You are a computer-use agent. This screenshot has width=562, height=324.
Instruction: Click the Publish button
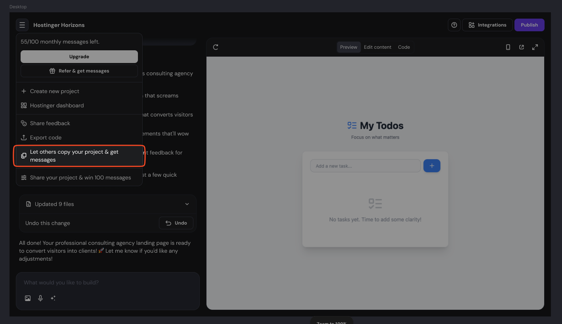pos(529,25)
